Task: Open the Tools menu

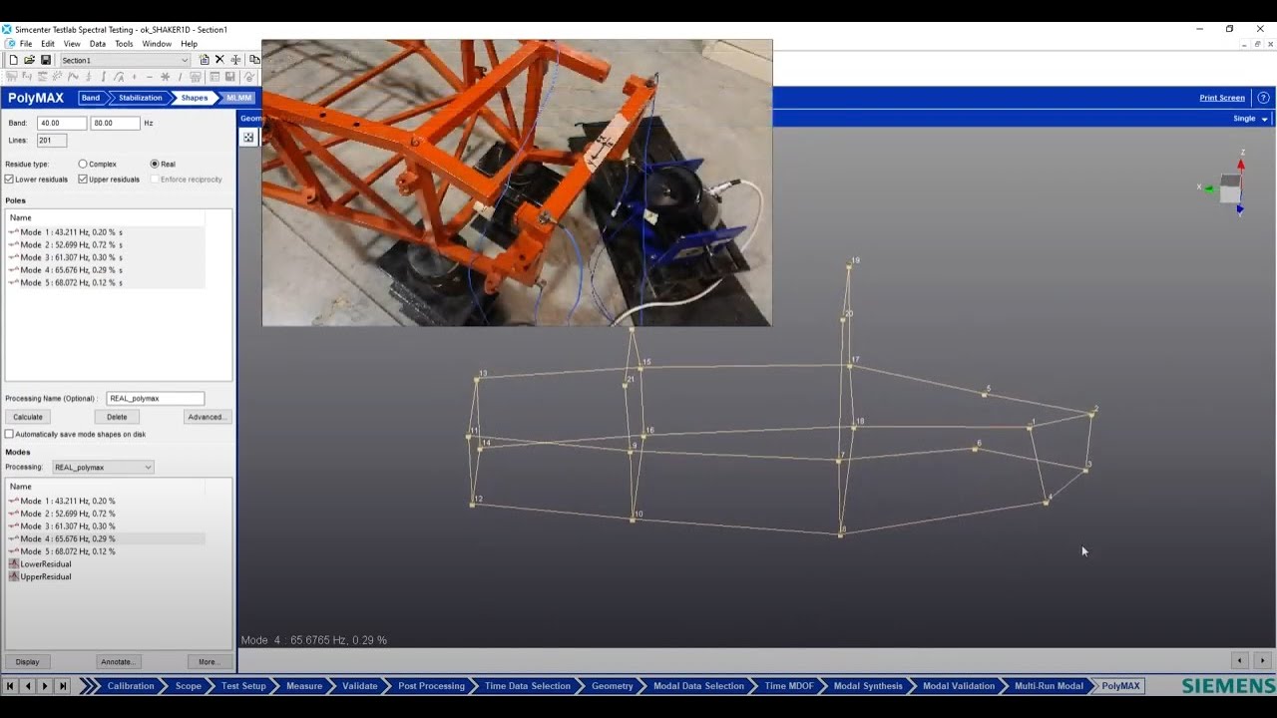Action: point(124,44)
